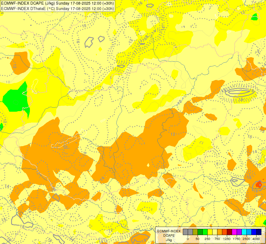
Task: Select the cyan legend swatch
Action: pos(244,232)
